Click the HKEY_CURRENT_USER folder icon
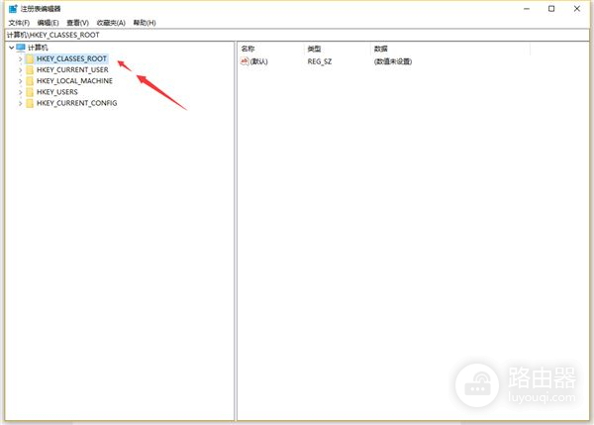This screenshot has height=425, width=594. coord(30,69)
